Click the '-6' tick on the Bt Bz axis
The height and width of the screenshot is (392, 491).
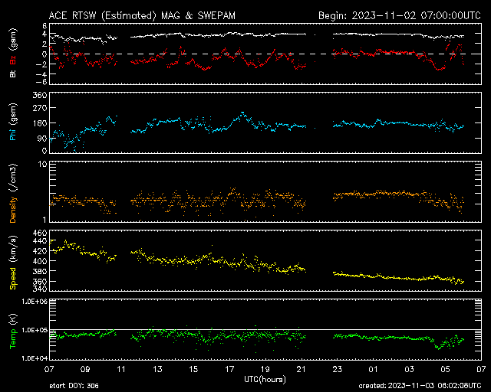coord(41,82)
